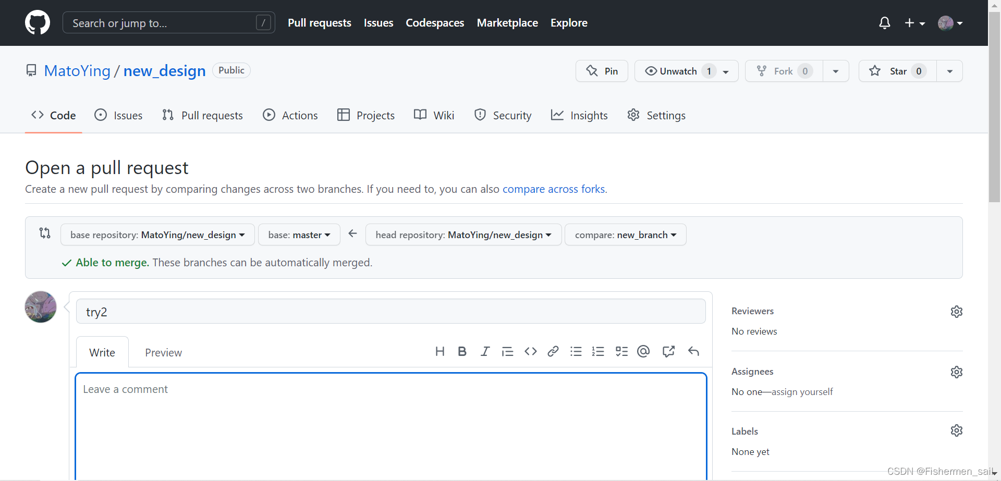Mention a user with the @ icon
Screen dimensions: 1001x481
pyautogui.click(x=643, y=351)
